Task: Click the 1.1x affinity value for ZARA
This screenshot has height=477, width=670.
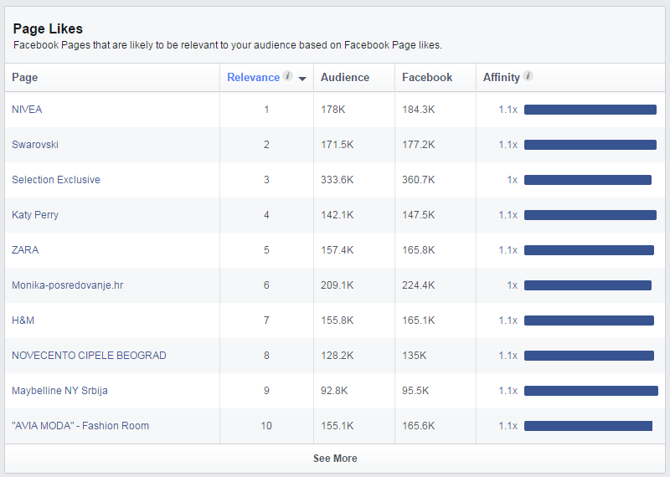Action: point(508,250)
